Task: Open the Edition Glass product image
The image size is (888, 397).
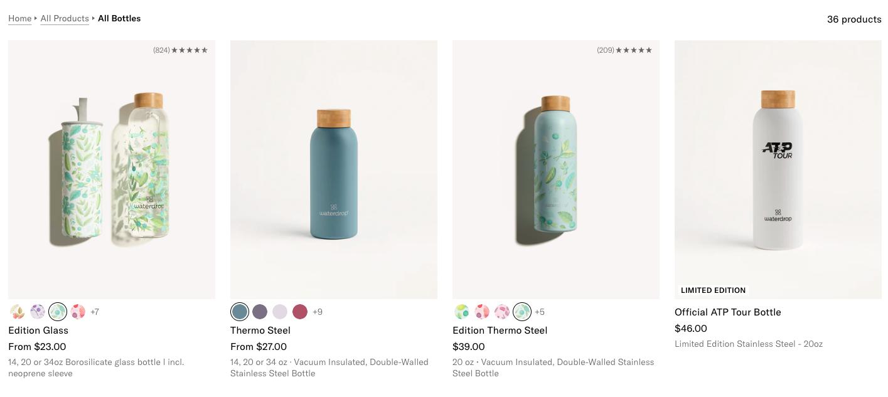Action: [112, 169]
